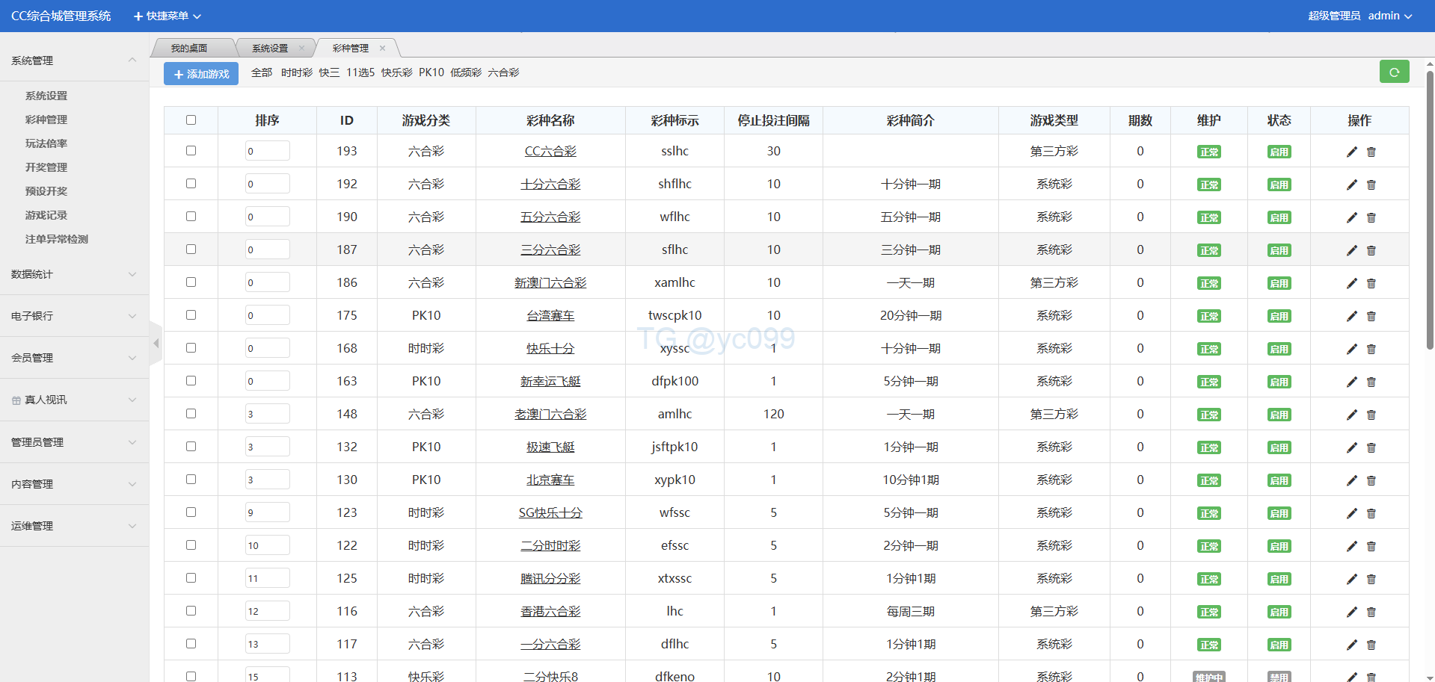Click edit pencil for 香港六合彩 row
This screenshot has width=1435, height=682.
tap(1351, 612)
